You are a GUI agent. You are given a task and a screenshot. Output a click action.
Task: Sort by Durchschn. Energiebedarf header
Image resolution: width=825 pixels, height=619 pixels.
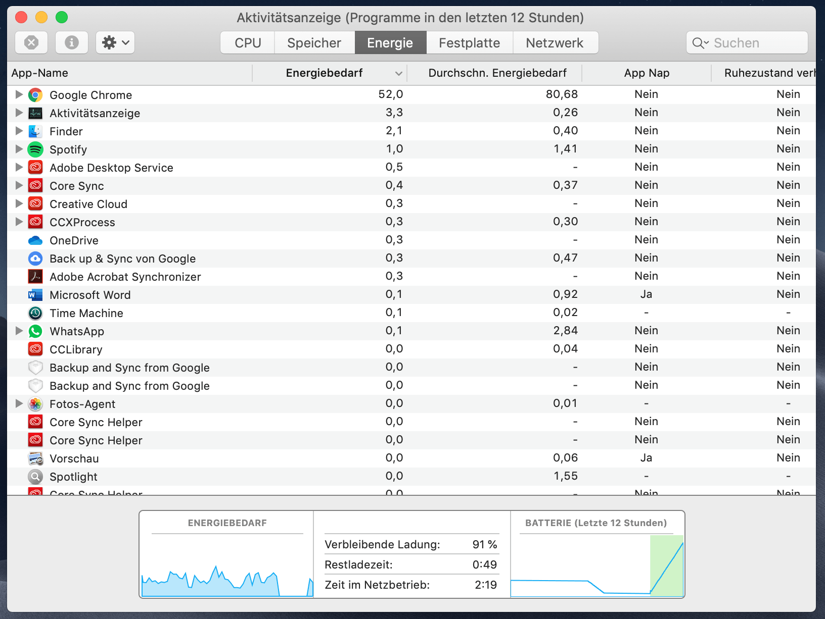[x=497, y=73]
